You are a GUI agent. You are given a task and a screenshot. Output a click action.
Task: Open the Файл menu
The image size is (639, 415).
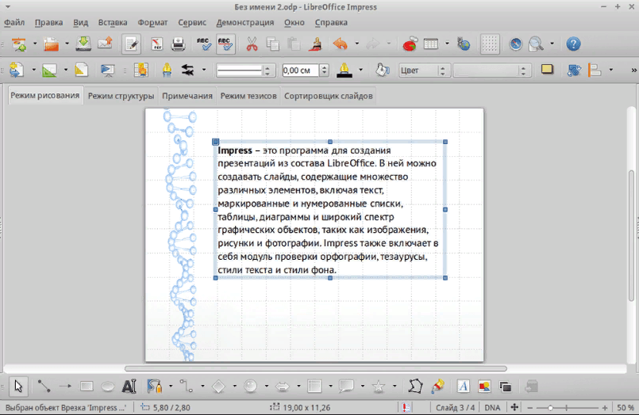tap(14, 22)
